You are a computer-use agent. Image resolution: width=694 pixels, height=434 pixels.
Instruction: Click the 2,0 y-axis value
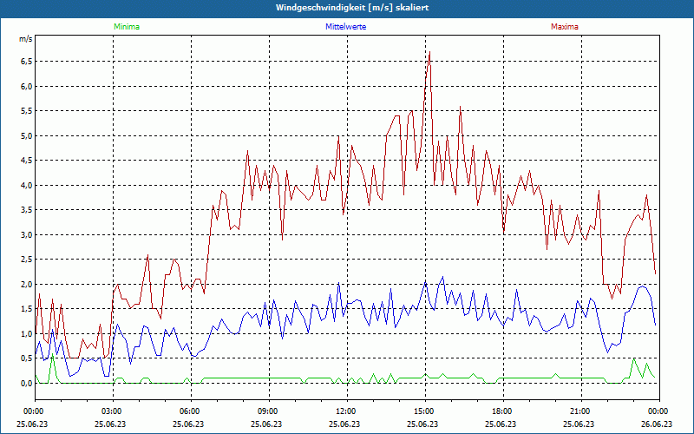tap(26, 285)
